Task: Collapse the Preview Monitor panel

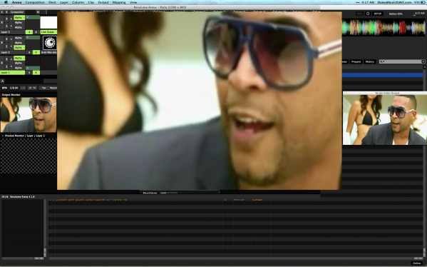Action: click(x=3, y=136)
